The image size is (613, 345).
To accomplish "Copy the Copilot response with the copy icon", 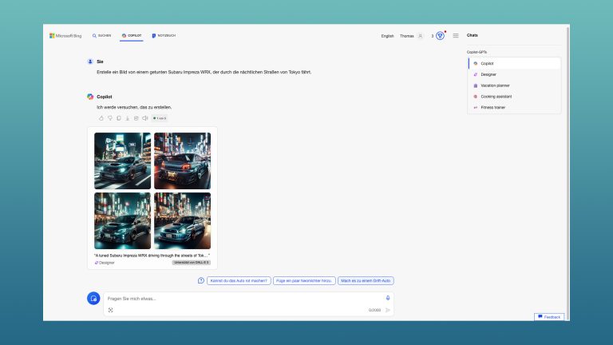I will pos(119,118).
